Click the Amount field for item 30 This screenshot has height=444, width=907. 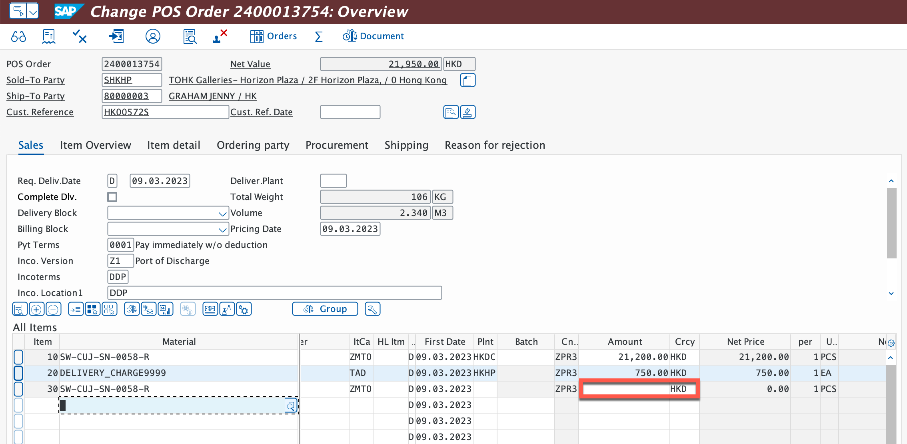tap(626, 389)
